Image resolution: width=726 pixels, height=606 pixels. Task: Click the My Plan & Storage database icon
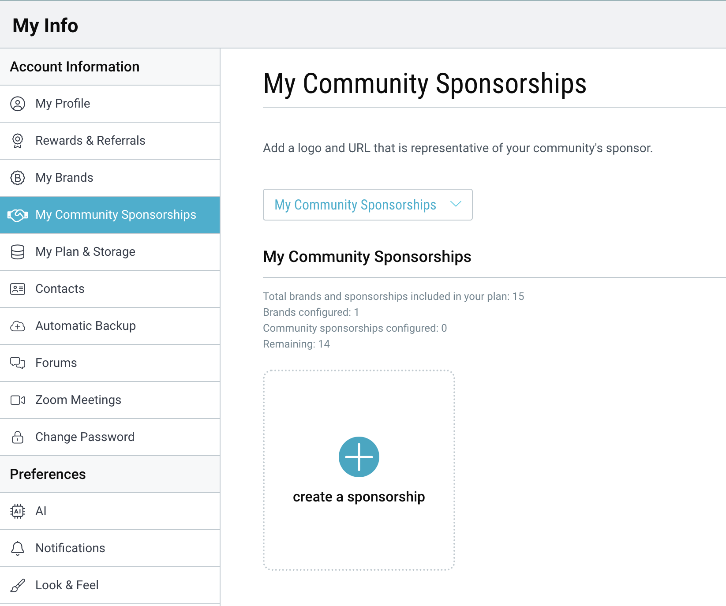[18, 252]
